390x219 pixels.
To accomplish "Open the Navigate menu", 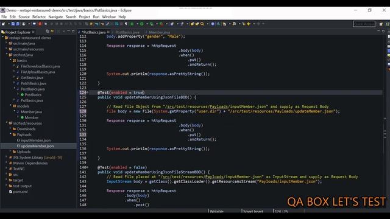I will click(55, 17).
